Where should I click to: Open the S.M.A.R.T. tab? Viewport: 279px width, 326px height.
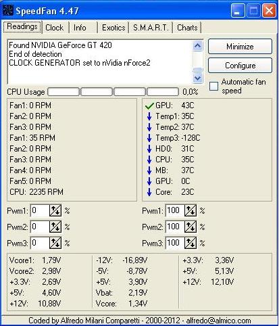click(151, 28)
